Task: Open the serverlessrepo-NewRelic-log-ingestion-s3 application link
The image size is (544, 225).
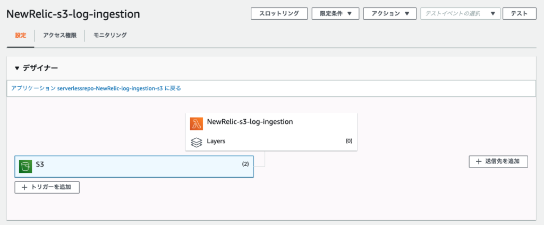Action: point(110,88)
